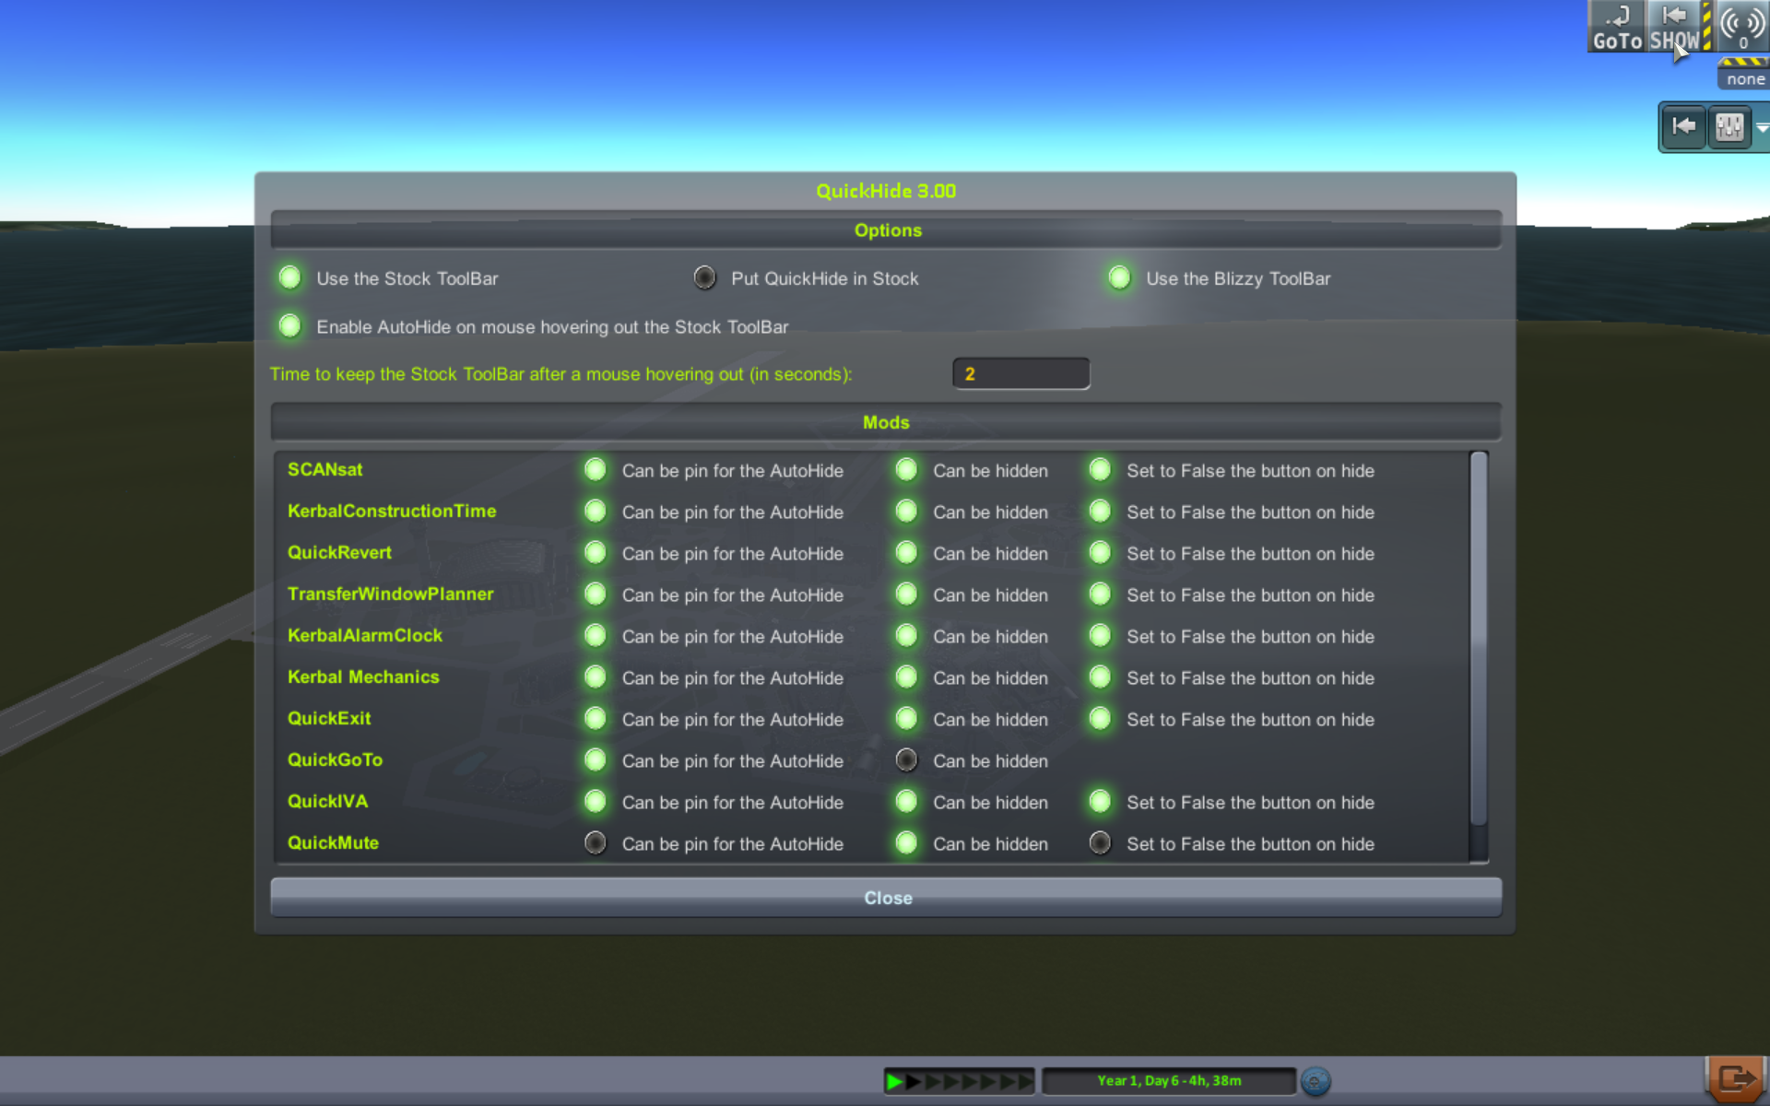Viewport: 1770px width, 1106px height.
Task: Toggle SCANsat 'Set to False the button on hide'
Action: [1100, 470]
